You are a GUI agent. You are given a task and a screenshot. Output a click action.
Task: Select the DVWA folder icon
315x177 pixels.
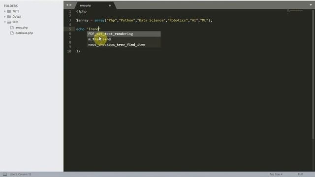[9, 17]
